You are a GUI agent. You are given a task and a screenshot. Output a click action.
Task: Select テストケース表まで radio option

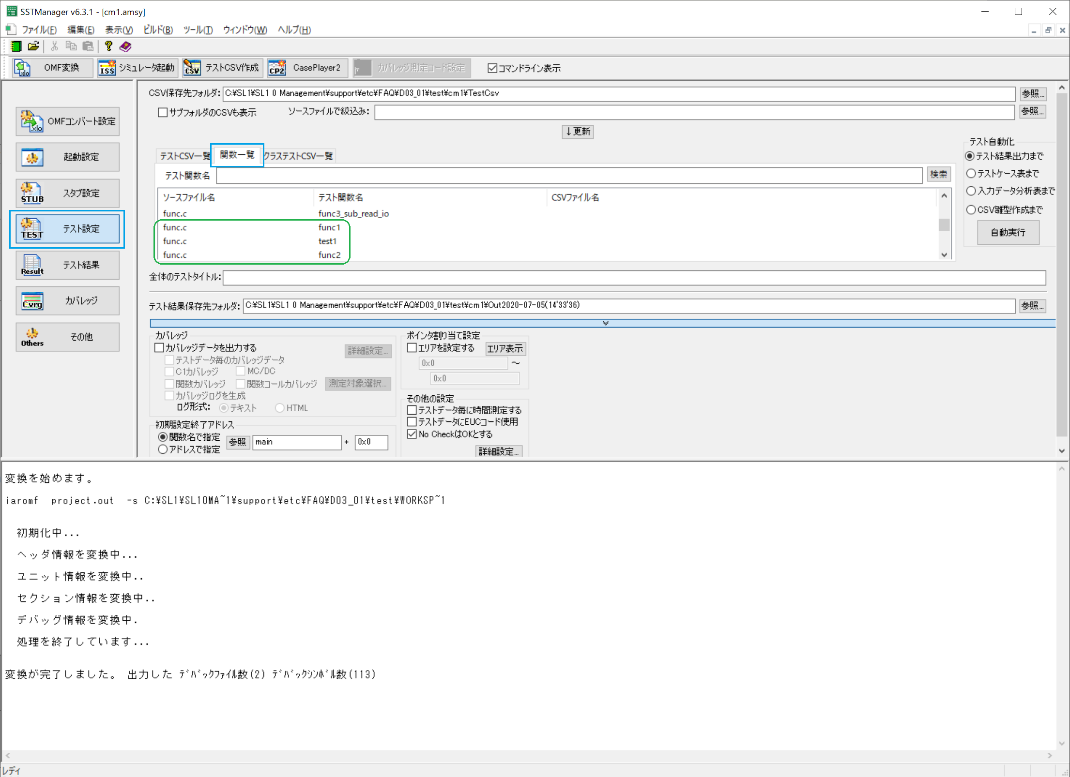(x=971, y=174)
